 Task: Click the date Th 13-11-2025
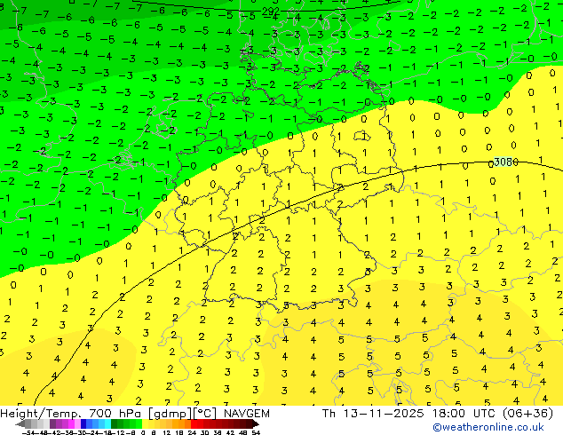[x=373, y=414]
